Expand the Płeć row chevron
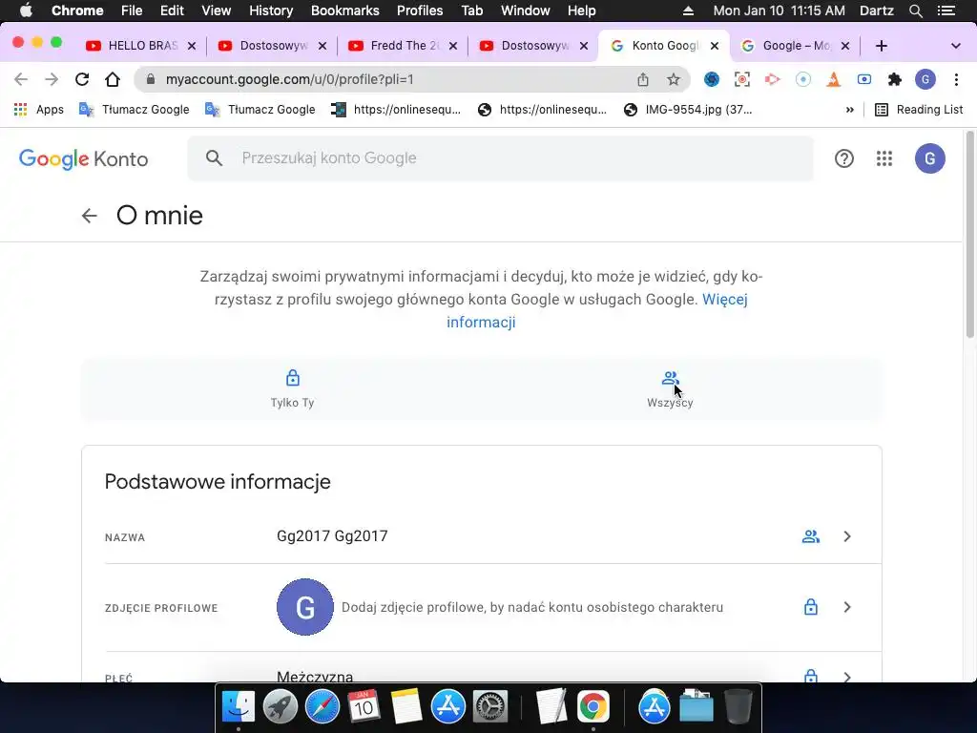Screen dimensions: 977x733 click(847, 677)
